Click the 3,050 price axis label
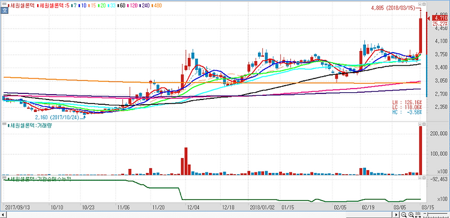The width and height of the screenshot is (450, 218). click(x=442, y=81)
